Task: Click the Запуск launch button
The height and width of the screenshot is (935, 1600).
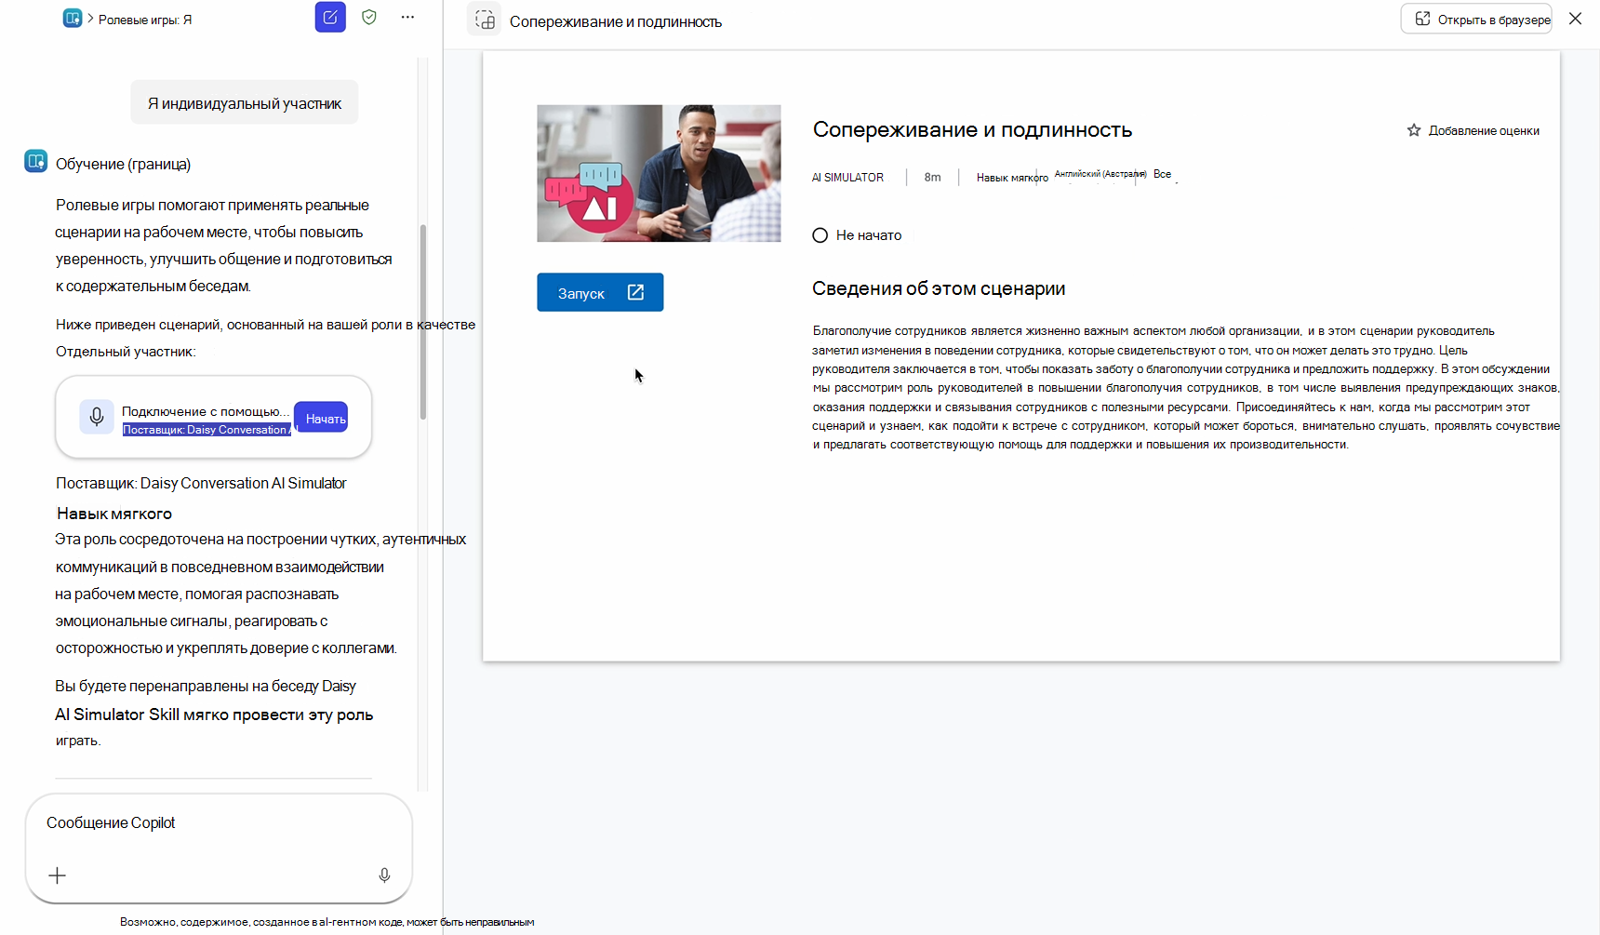Action: coord(600,292)
